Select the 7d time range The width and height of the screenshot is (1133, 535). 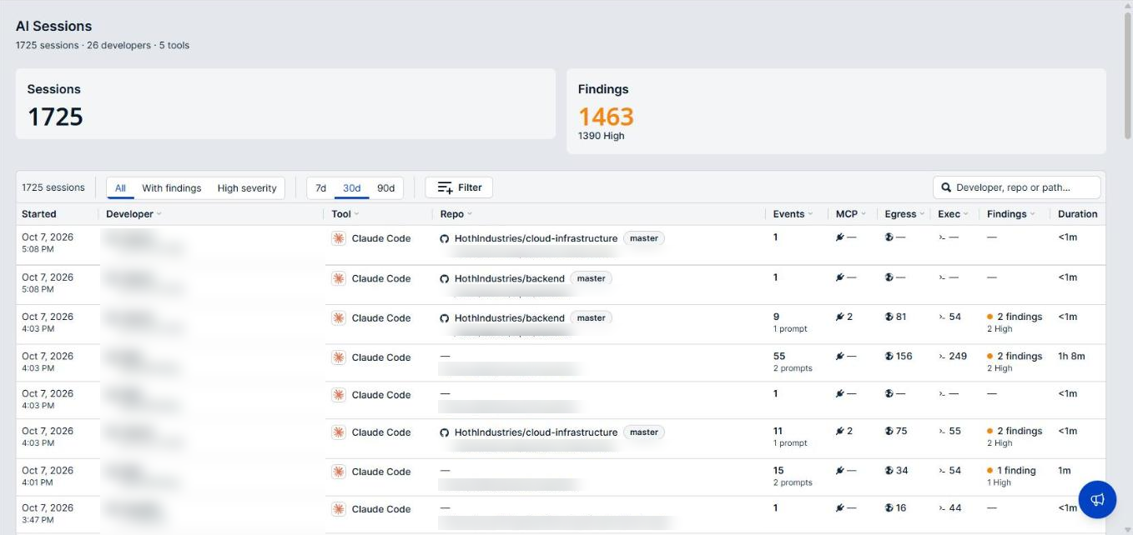(320, 188)
